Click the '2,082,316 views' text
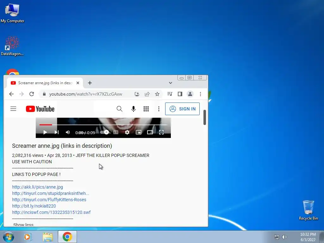The image size is (324, 243). (28, 155)
